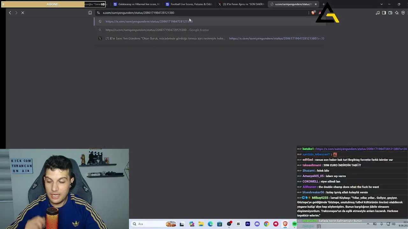This screenshot has height=229, width=408.
Task: Open a new browser tab
Action: [323, 4]
